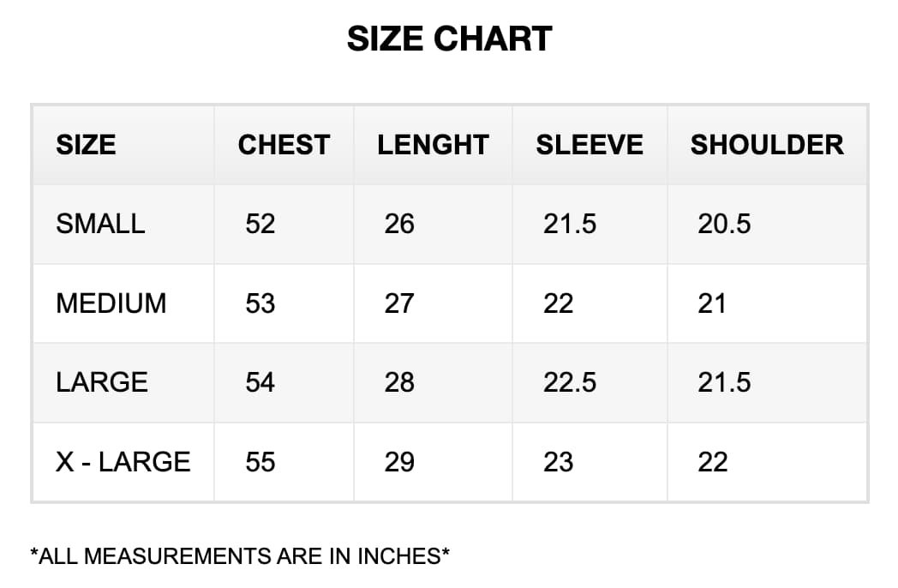Select shoulder value 20.5 for Small
The height and width of the screenshot is (588, 898).
point(724,224)
